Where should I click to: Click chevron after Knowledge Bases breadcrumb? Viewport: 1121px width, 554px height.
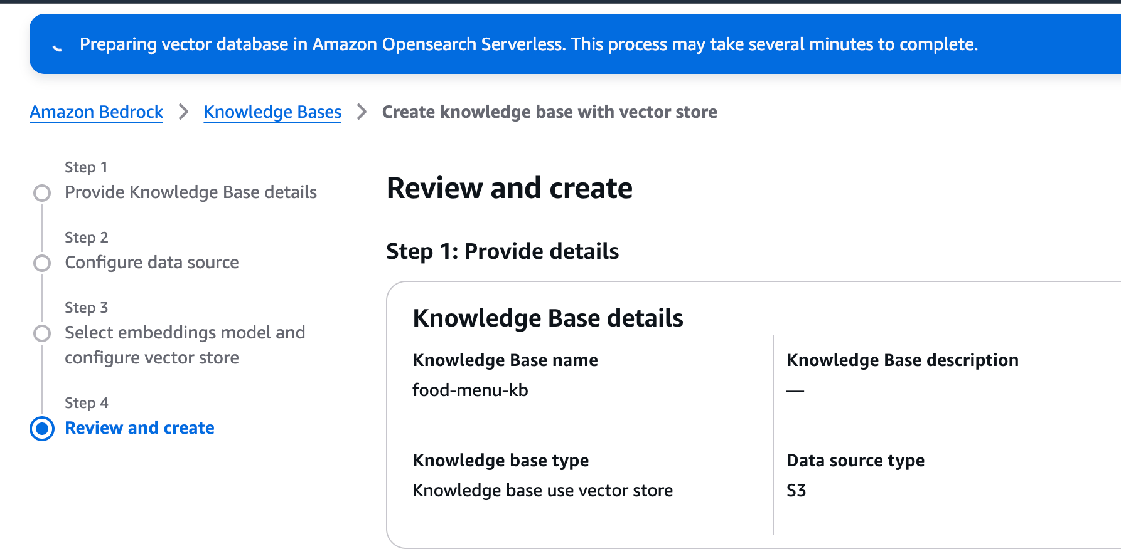point(362,112)
